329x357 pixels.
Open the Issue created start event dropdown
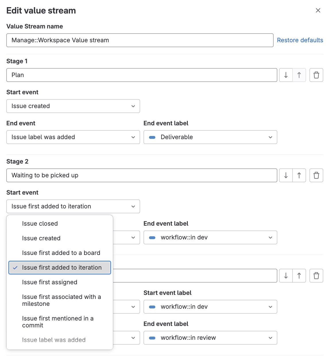(73, 106)
